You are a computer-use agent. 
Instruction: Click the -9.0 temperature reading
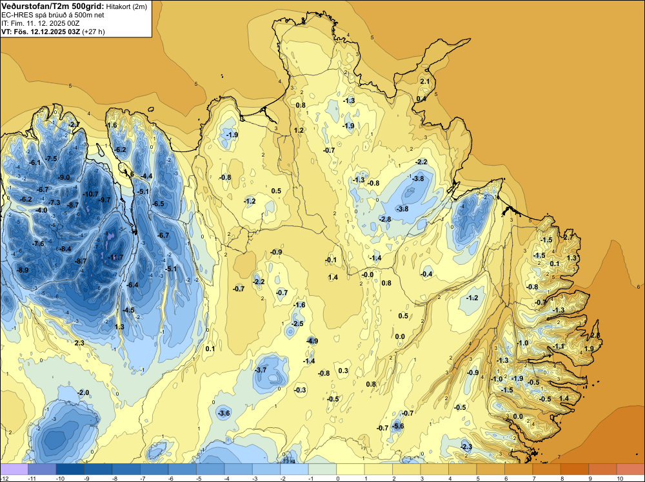[x=64, y=177]
